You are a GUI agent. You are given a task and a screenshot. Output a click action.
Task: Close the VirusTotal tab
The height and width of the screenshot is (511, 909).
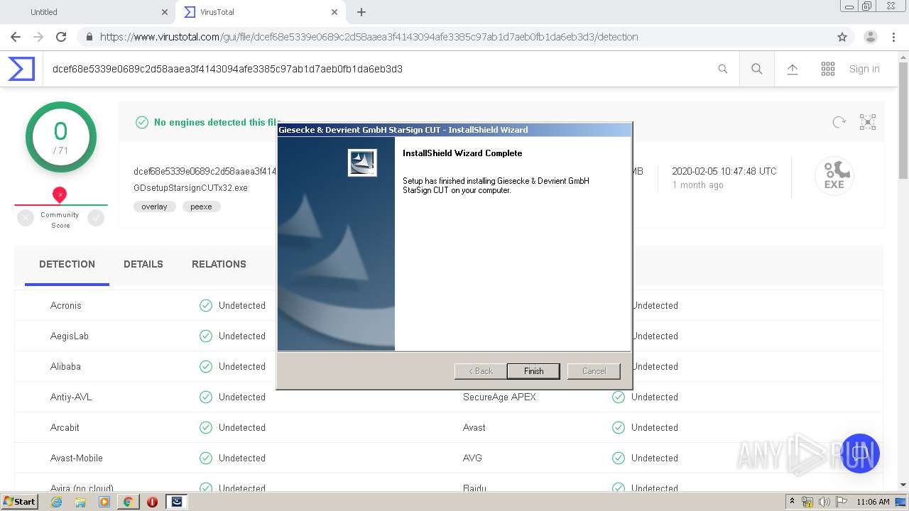(x=335, y=12)
